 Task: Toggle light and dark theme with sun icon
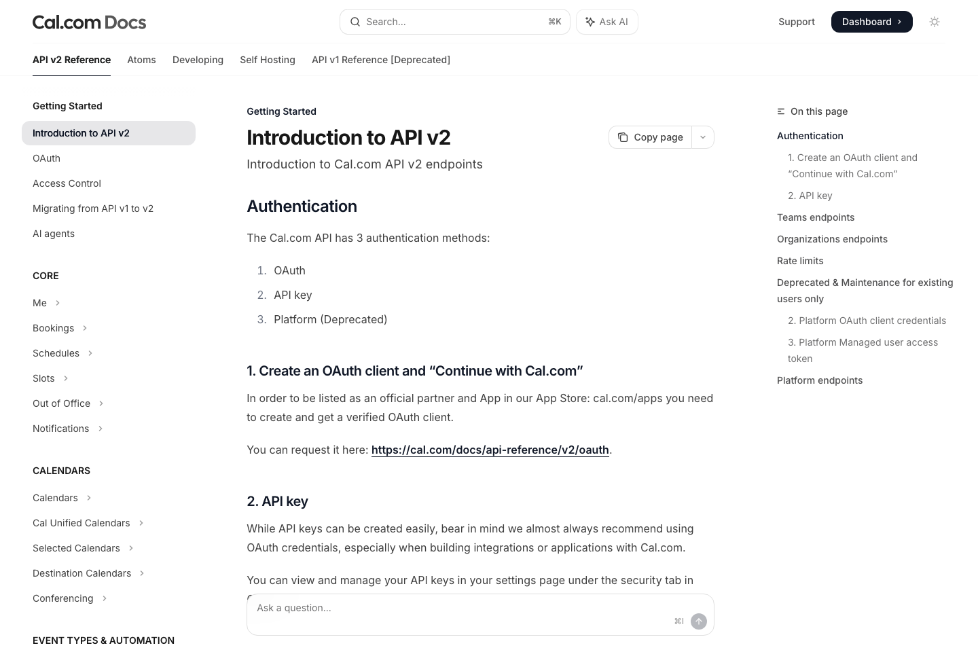[x=935, y=22]
